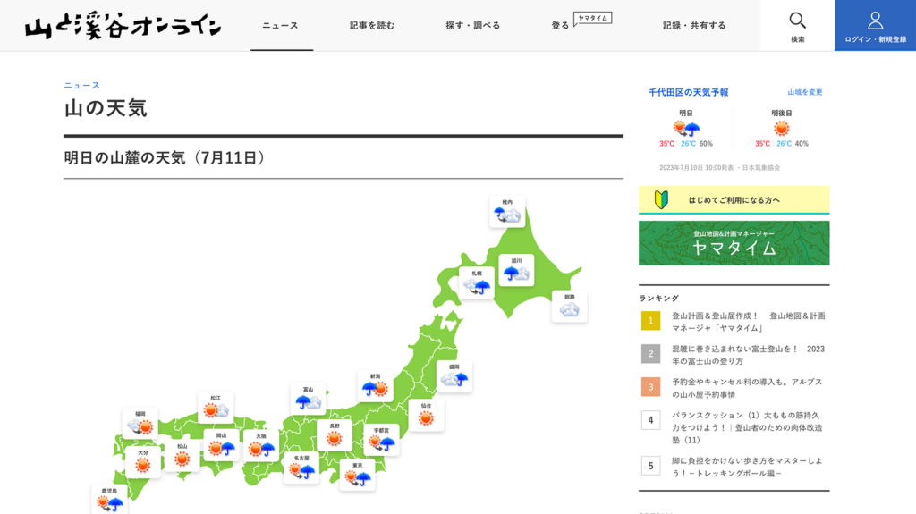Open the 記事を読む menu
The width and height of the screenshot is (916, 514).
[x=372, y=26]
